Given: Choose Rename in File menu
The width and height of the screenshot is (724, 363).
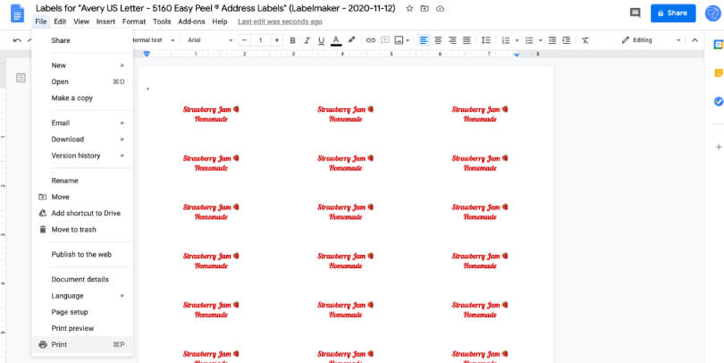Looking at the screenshot, I should click(82, 181).
